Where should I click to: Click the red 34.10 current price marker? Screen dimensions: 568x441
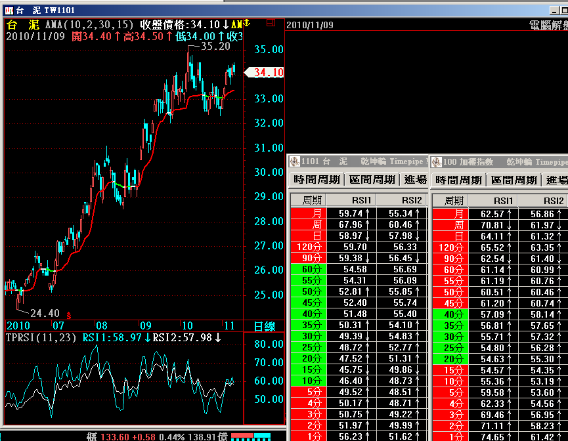pos(265,73)
